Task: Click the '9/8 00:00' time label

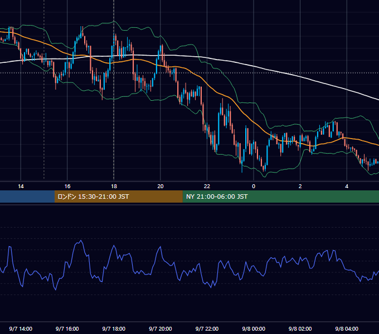Action: coord(254,328)
